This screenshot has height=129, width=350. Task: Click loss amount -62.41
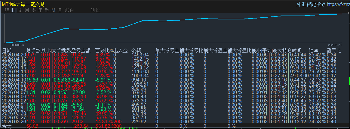click(x=78, y=80)
